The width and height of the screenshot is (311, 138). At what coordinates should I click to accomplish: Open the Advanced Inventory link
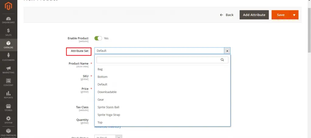(x=108, y=127)
